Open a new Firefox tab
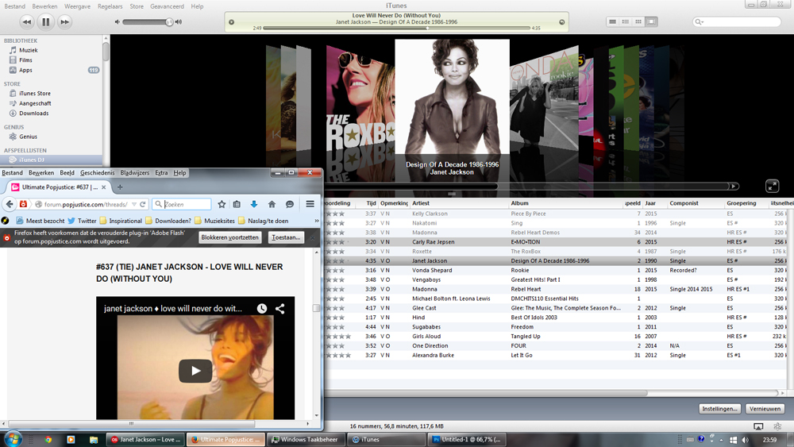The image size is (794, 447). [120, 187]
